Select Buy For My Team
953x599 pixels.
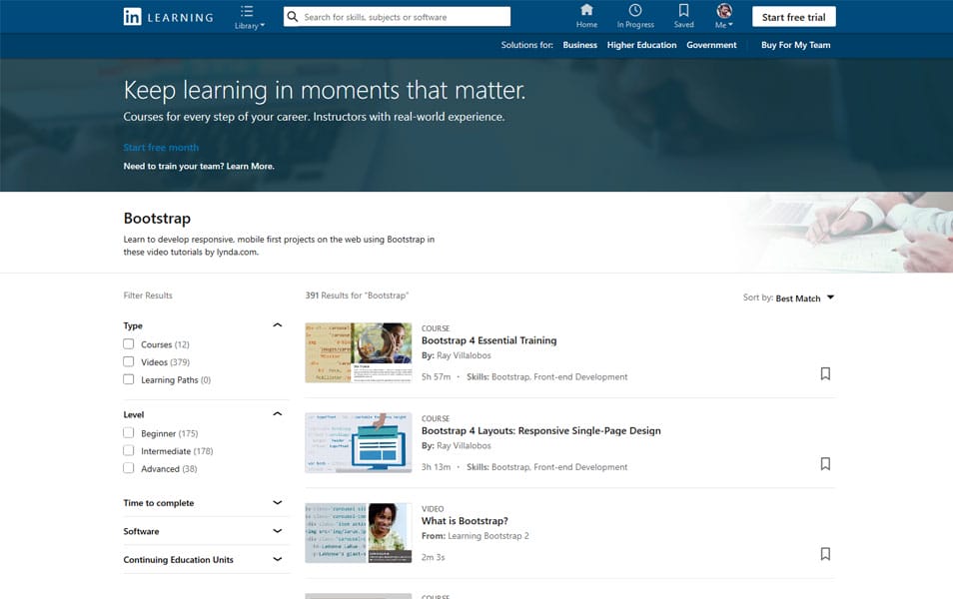point(795,45)
